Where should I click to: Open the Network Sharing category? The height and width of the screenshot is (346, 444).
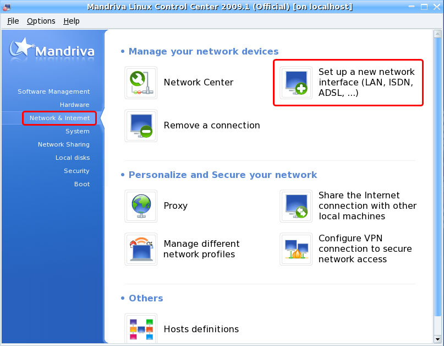pos(64,145)
